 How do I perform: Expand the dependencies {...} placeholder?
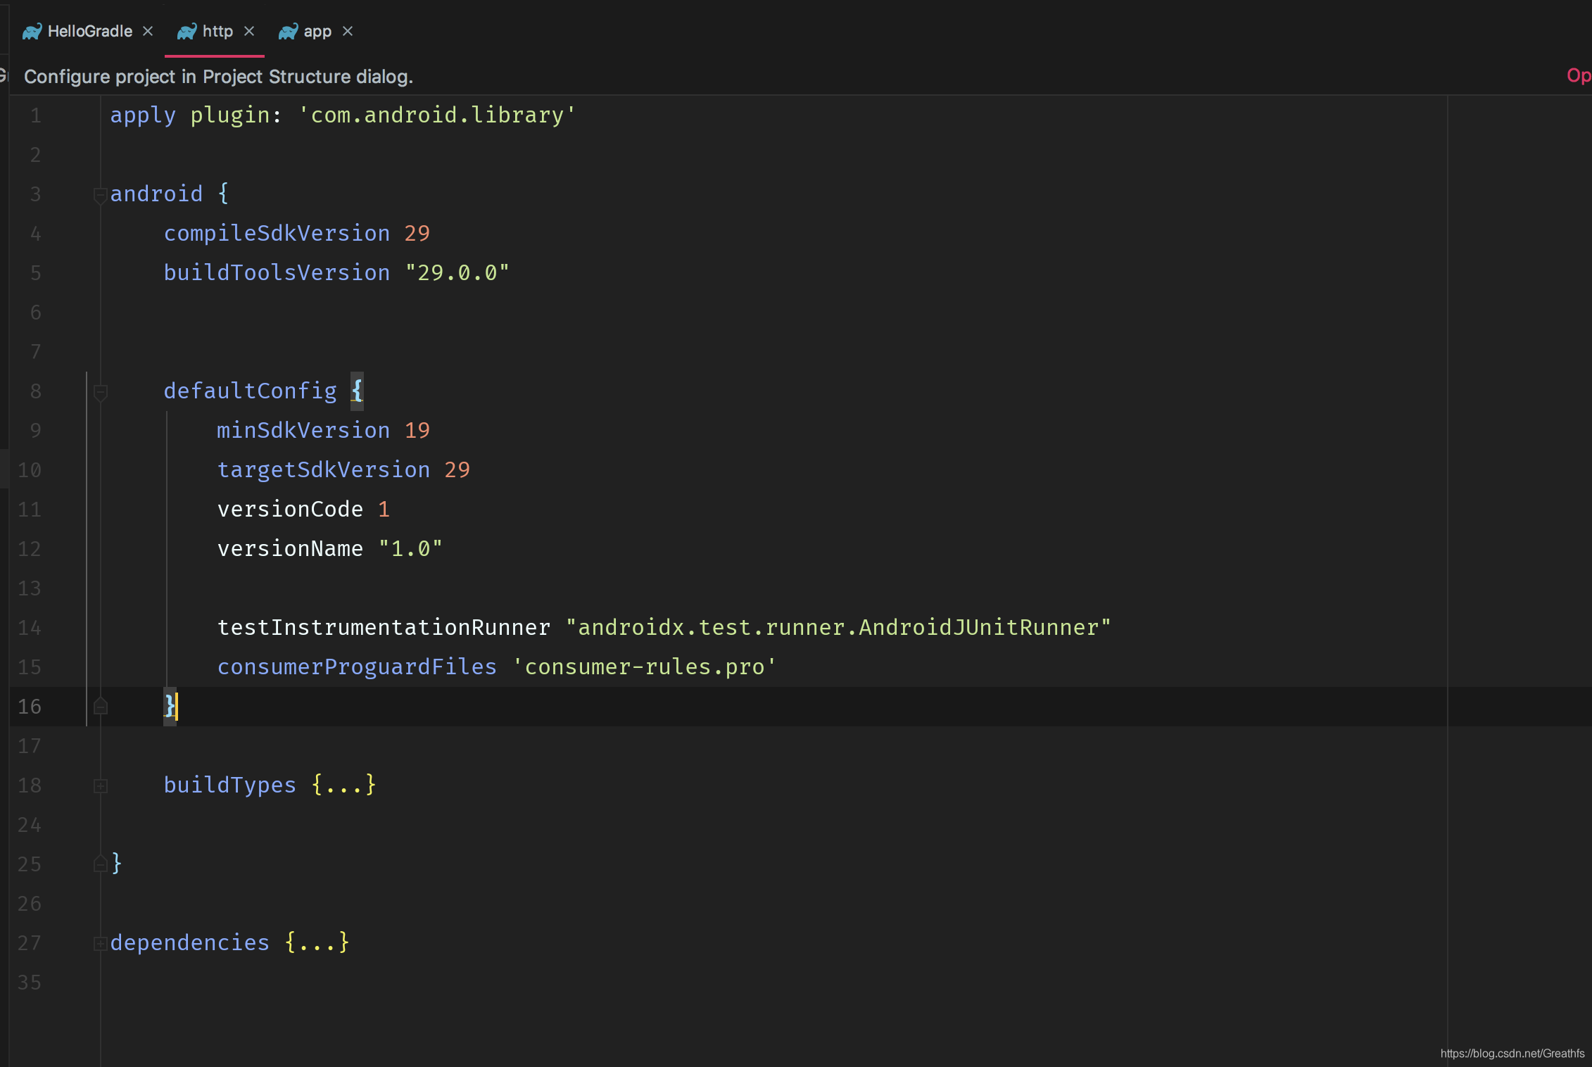click(x=317, y=942)
